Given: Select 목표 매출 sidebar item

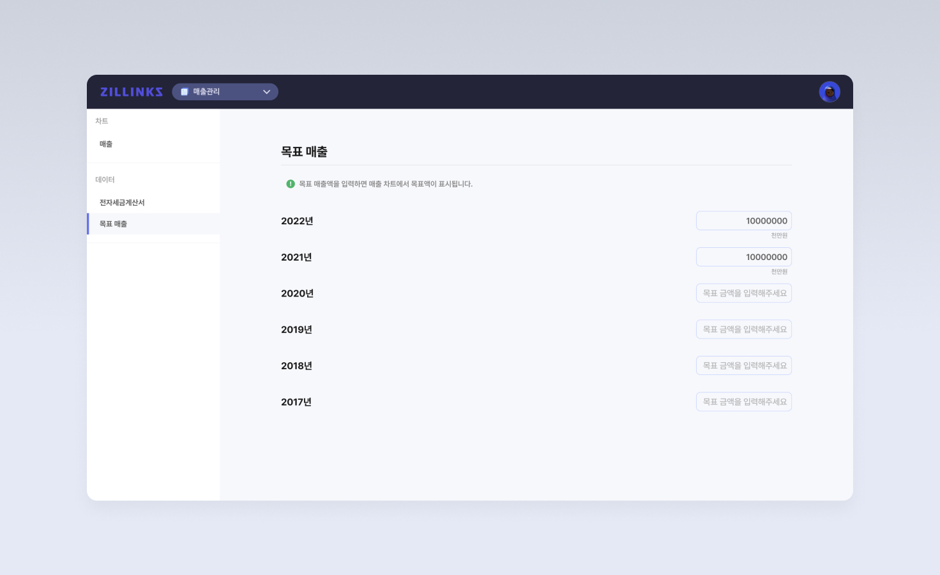Looking at the screenshot, I should point(153,224).
